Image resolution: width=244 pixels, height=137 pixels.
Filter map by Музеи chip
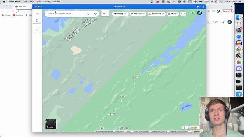pos(173,14)
